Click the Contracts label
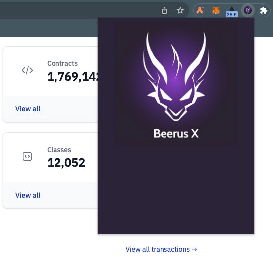This screenshot has height=257, width=273. [x=62, y=63]
